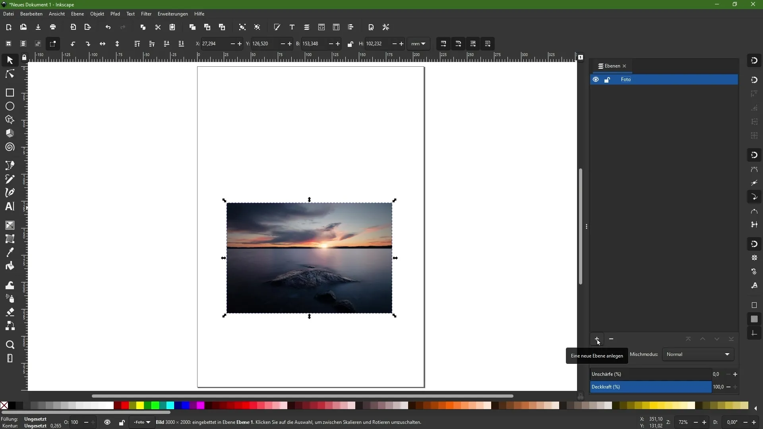Select the Gradient tool
The image size is (763, 429).
10,226
